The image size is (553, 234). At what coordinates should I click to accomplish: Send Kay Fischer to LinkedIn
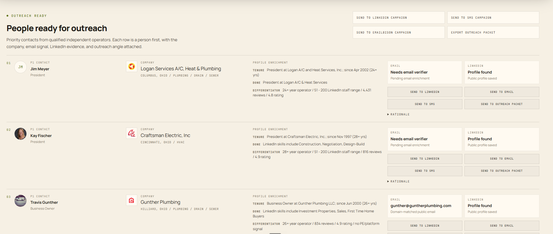(425, 159)
